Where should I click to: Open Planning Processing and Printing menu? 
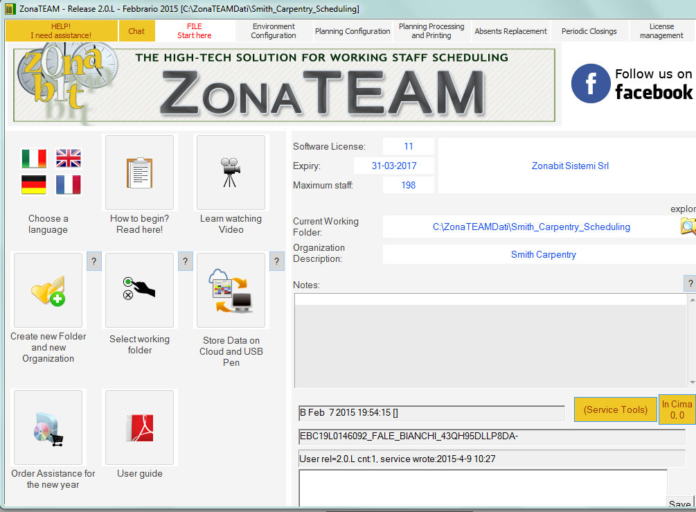(x=431, y=31)
